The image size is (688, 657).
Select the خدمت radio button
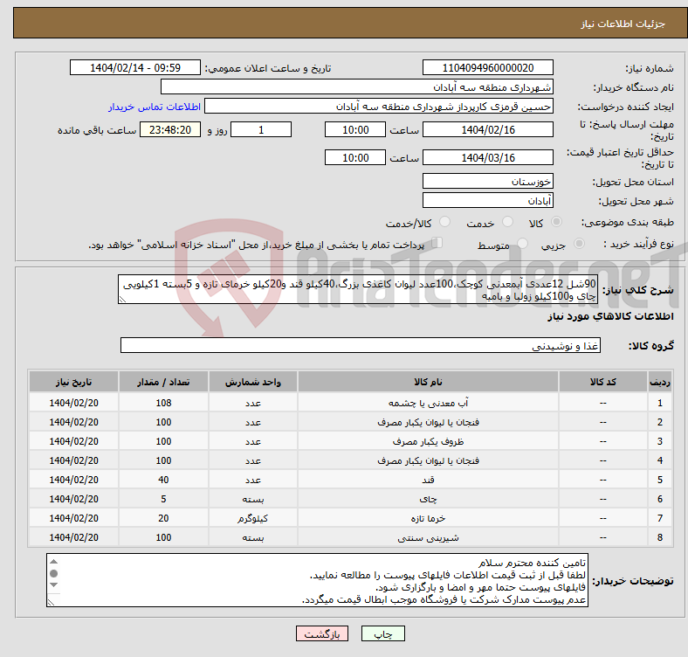(x=507, y=222)
